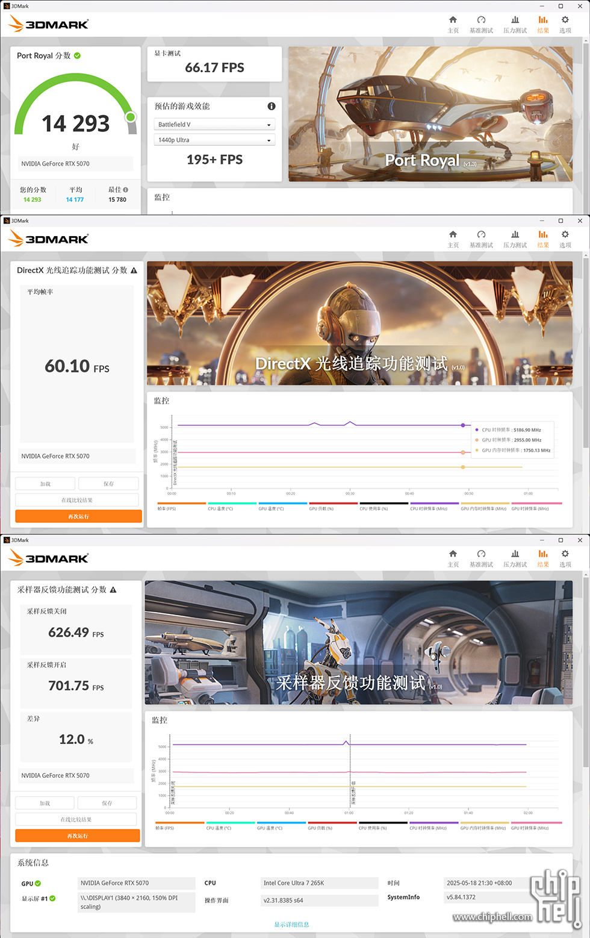Click GPU 时钟频率 pink legend in DirectX chart
The image size is (590, 938).
(x=536, y=507)
